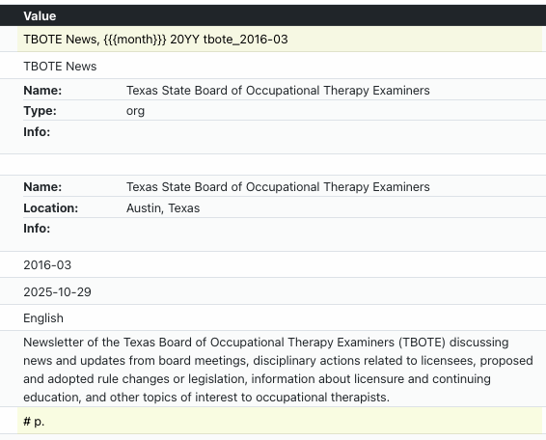Screen dimensions: 546x440
Task: Click the 'Type:' label
Action: (40, 111)
